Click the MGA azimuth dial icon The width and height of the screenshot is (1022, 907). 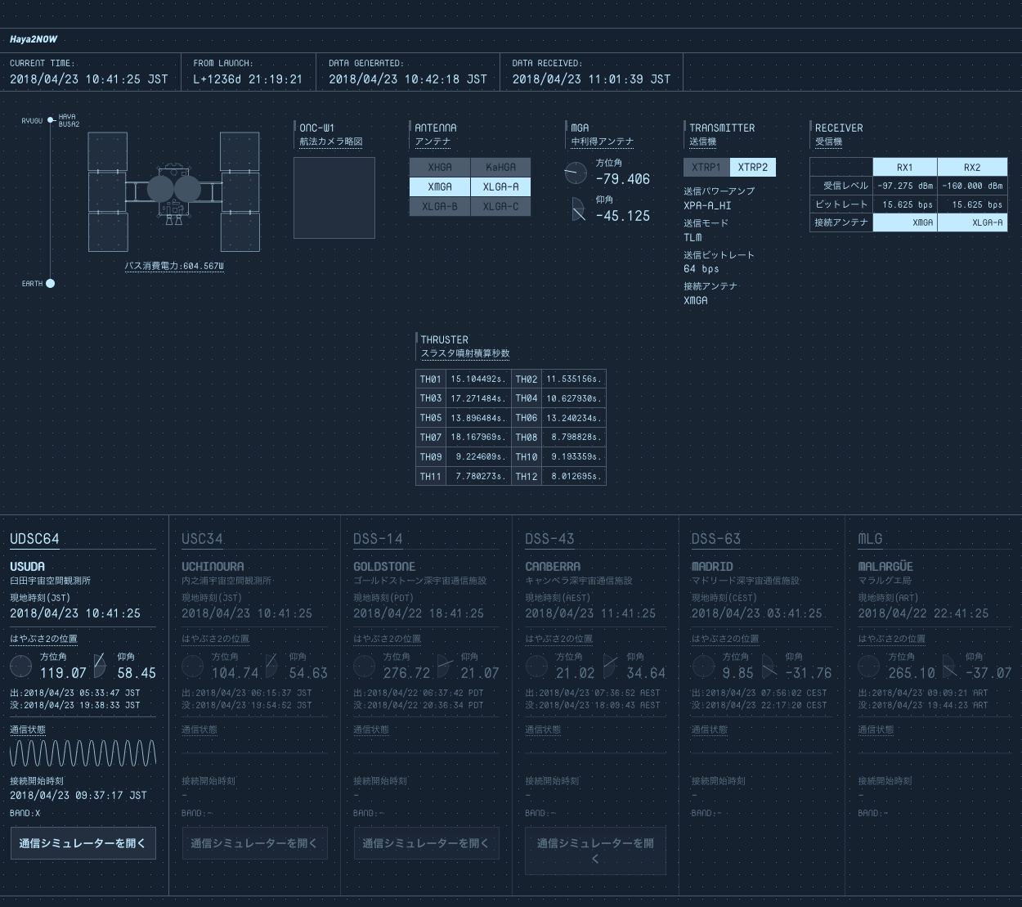[576, 173]
